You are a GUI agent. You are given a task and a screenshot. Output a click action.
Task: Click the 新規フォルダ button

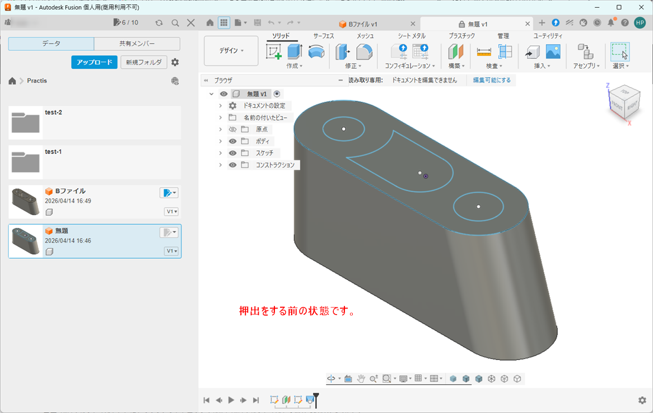click(x=144, y=63)
